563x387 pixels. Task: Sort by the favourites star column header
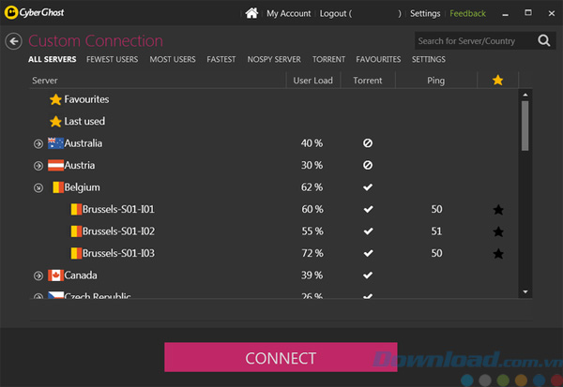(497, 80)
